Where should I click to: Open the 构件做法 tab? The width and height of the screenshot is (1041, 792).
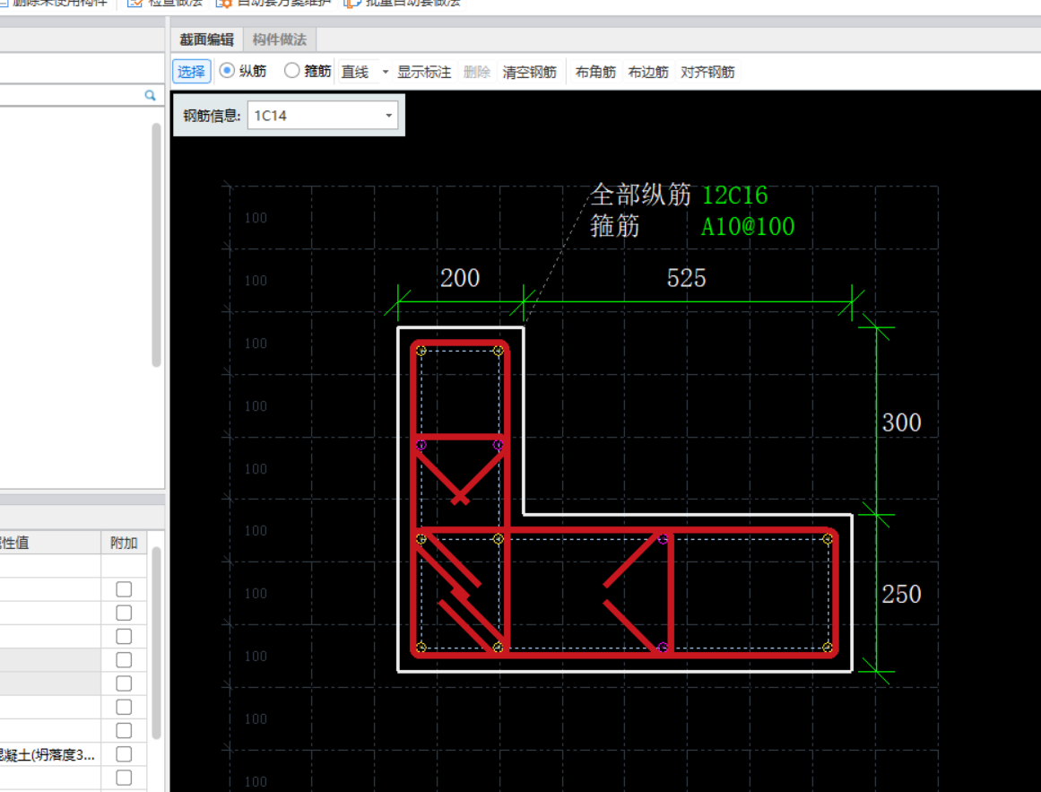pyautogui.click(x=280, y=39)
